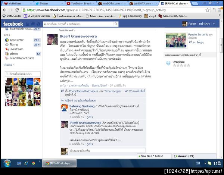224x175 pixels.
Task: Open the chat (79) panel
Action: click(x=194, y=156)
